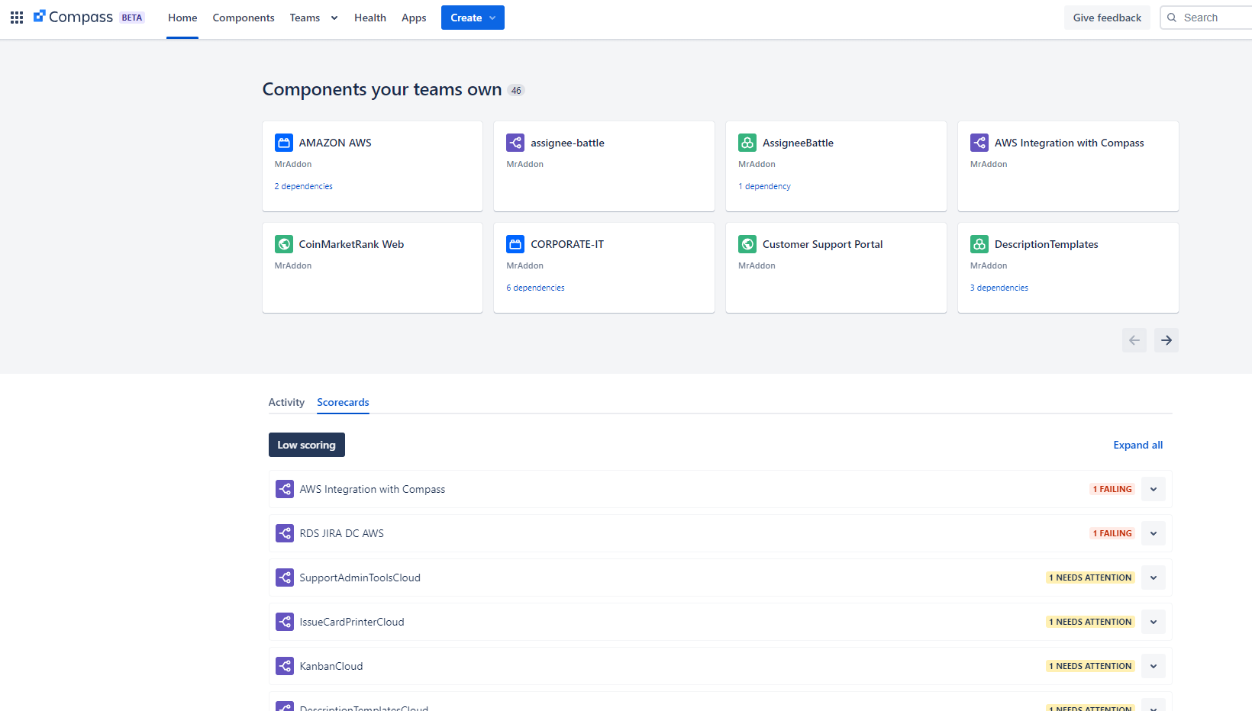The height and width of the screenshot is (711, 1252).
Task: Expand the AWS Integration with Compass scorecard row
Action: coord(1153,489)
